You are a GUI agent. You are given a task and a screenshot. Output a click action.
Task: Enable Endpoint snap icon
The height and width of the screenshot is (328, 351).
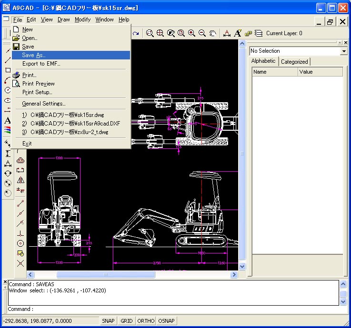coord(20,203)
